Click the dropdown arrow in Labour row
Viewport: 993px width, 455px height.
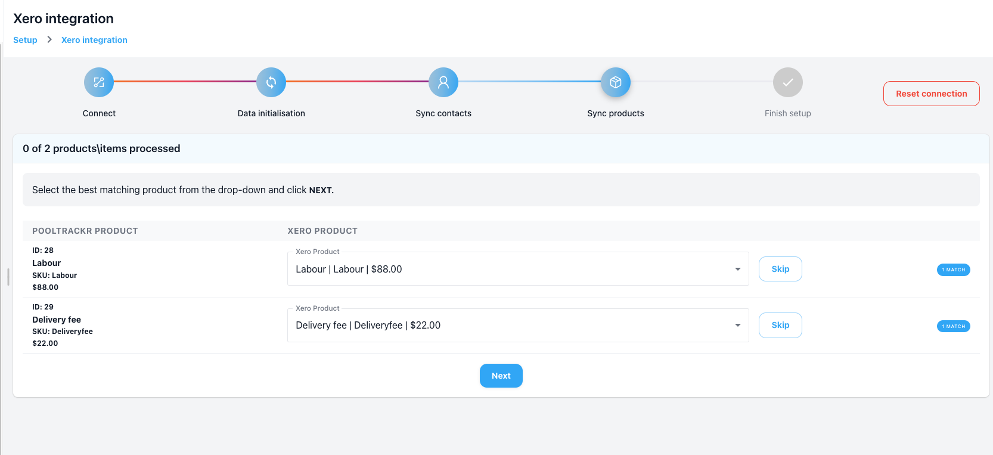(738, 269)
